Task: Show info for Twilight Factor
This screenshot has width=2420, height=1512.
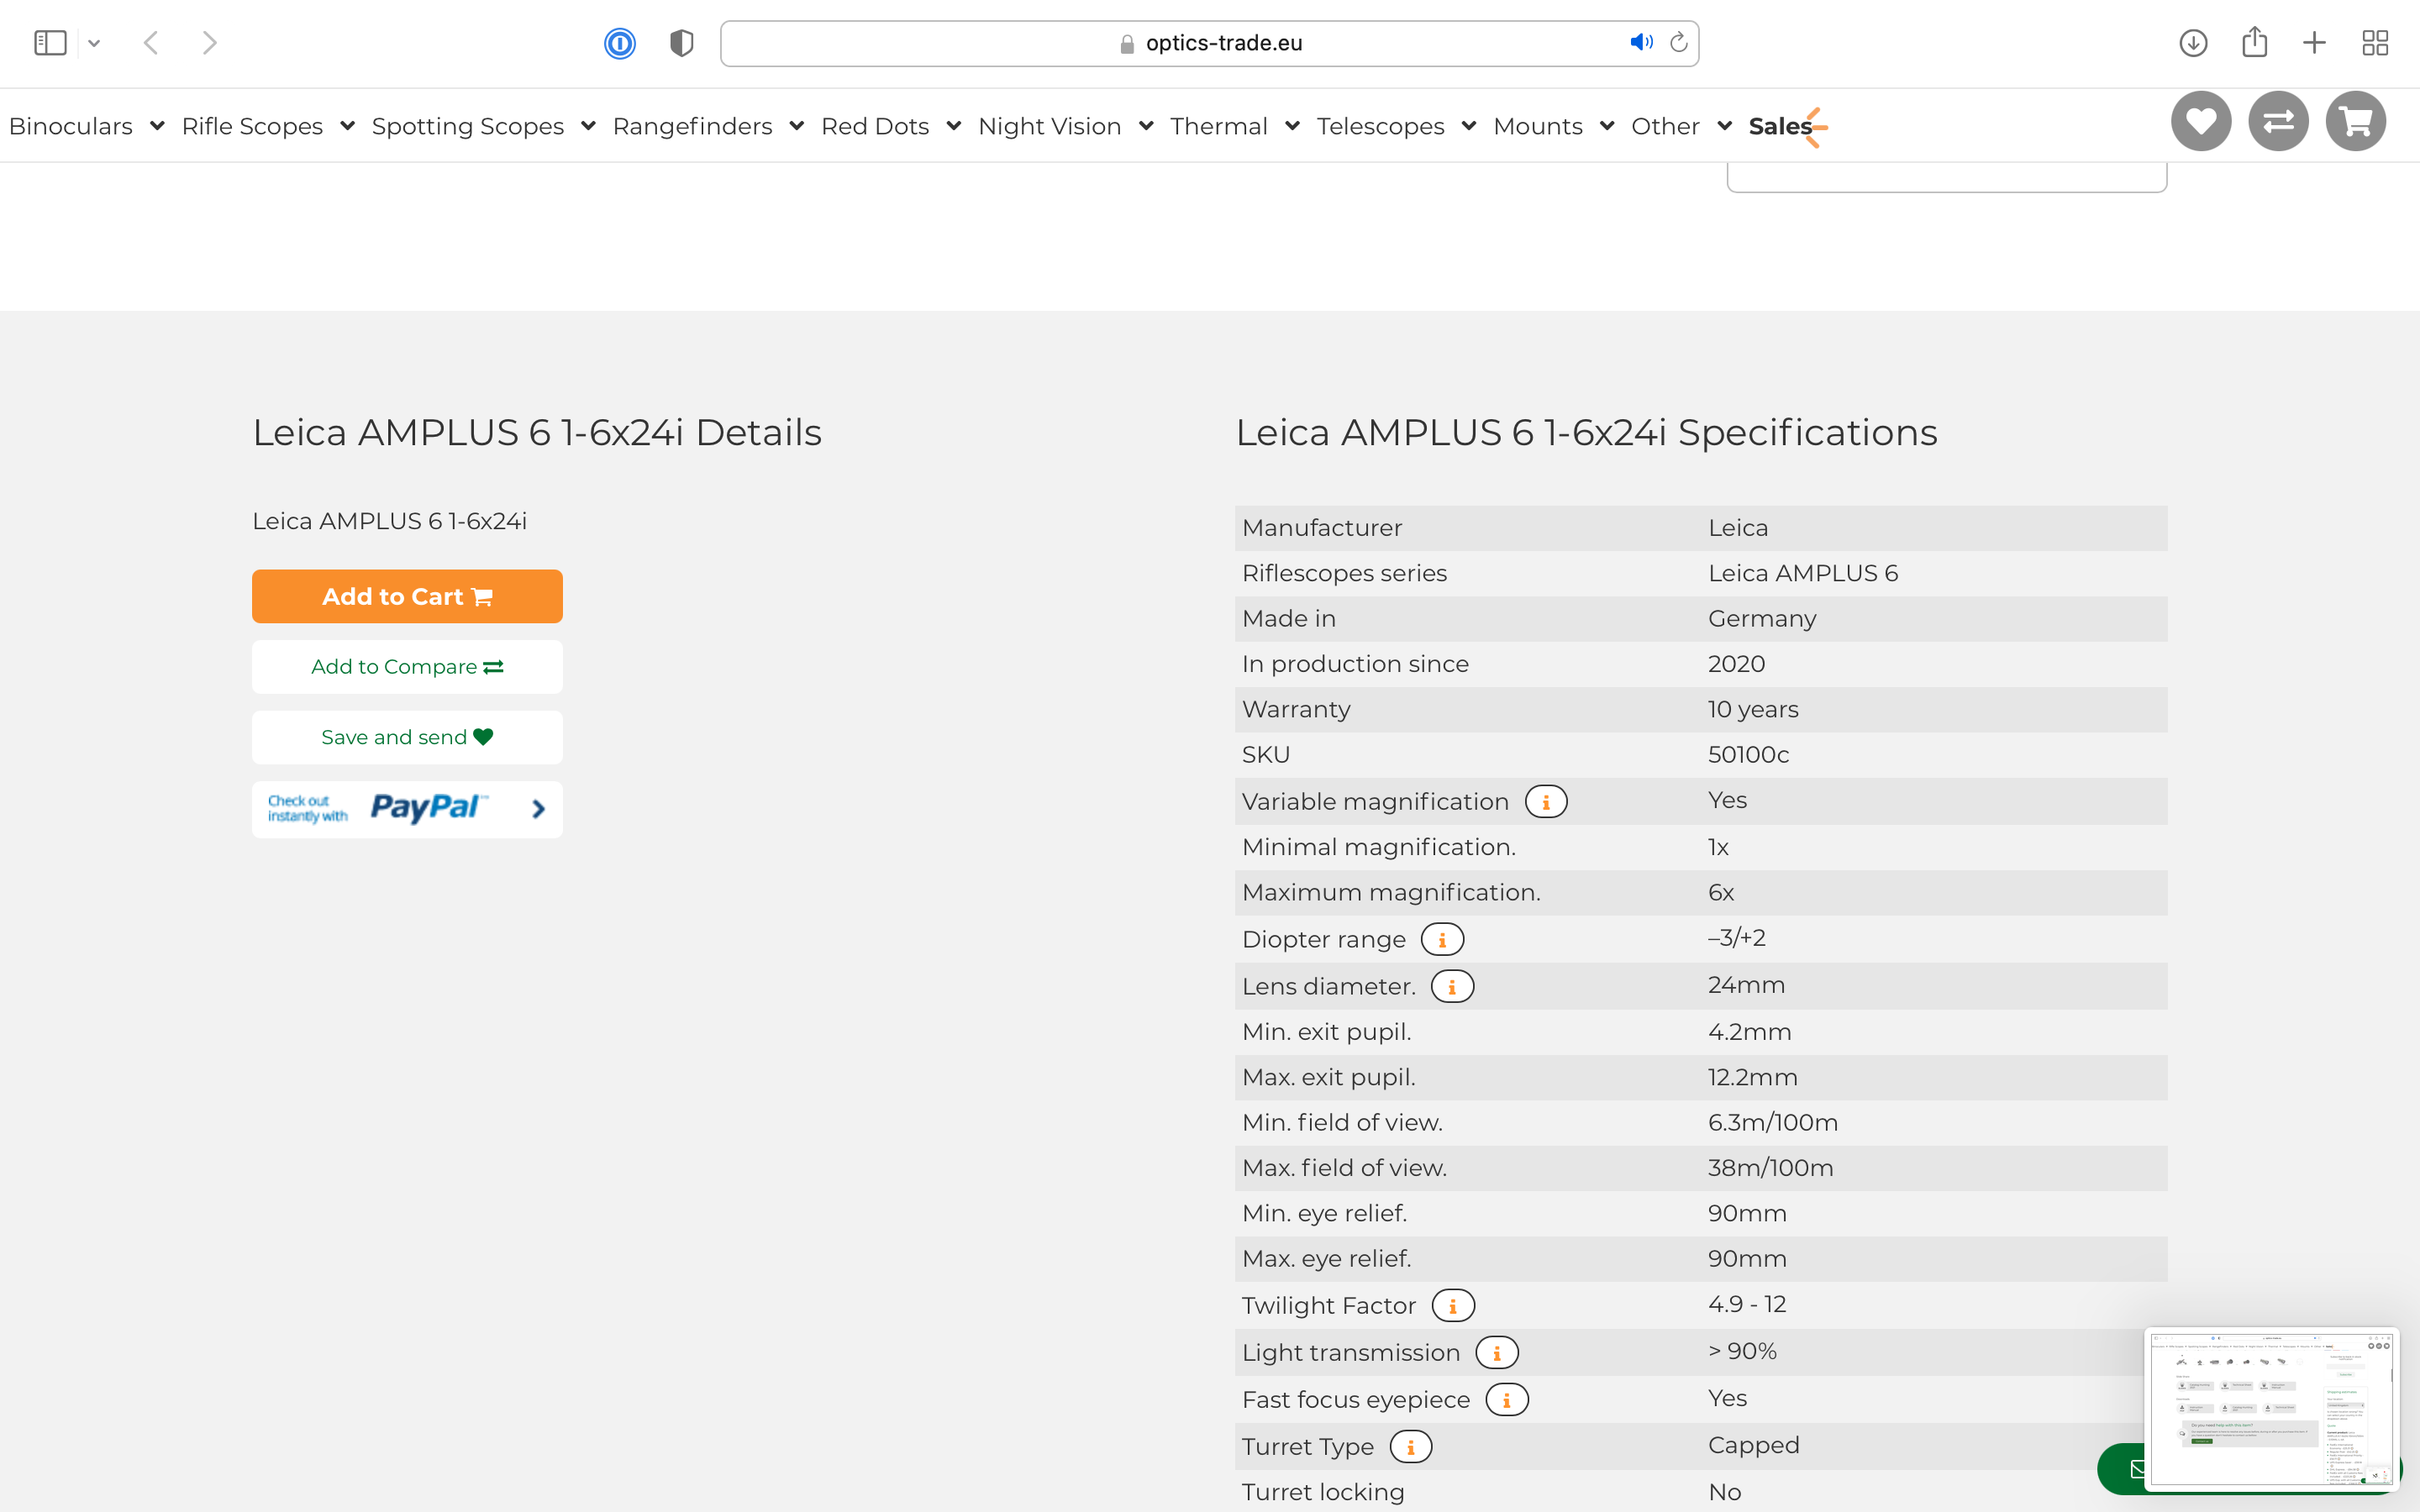Action: (x=1453, y=1306)
